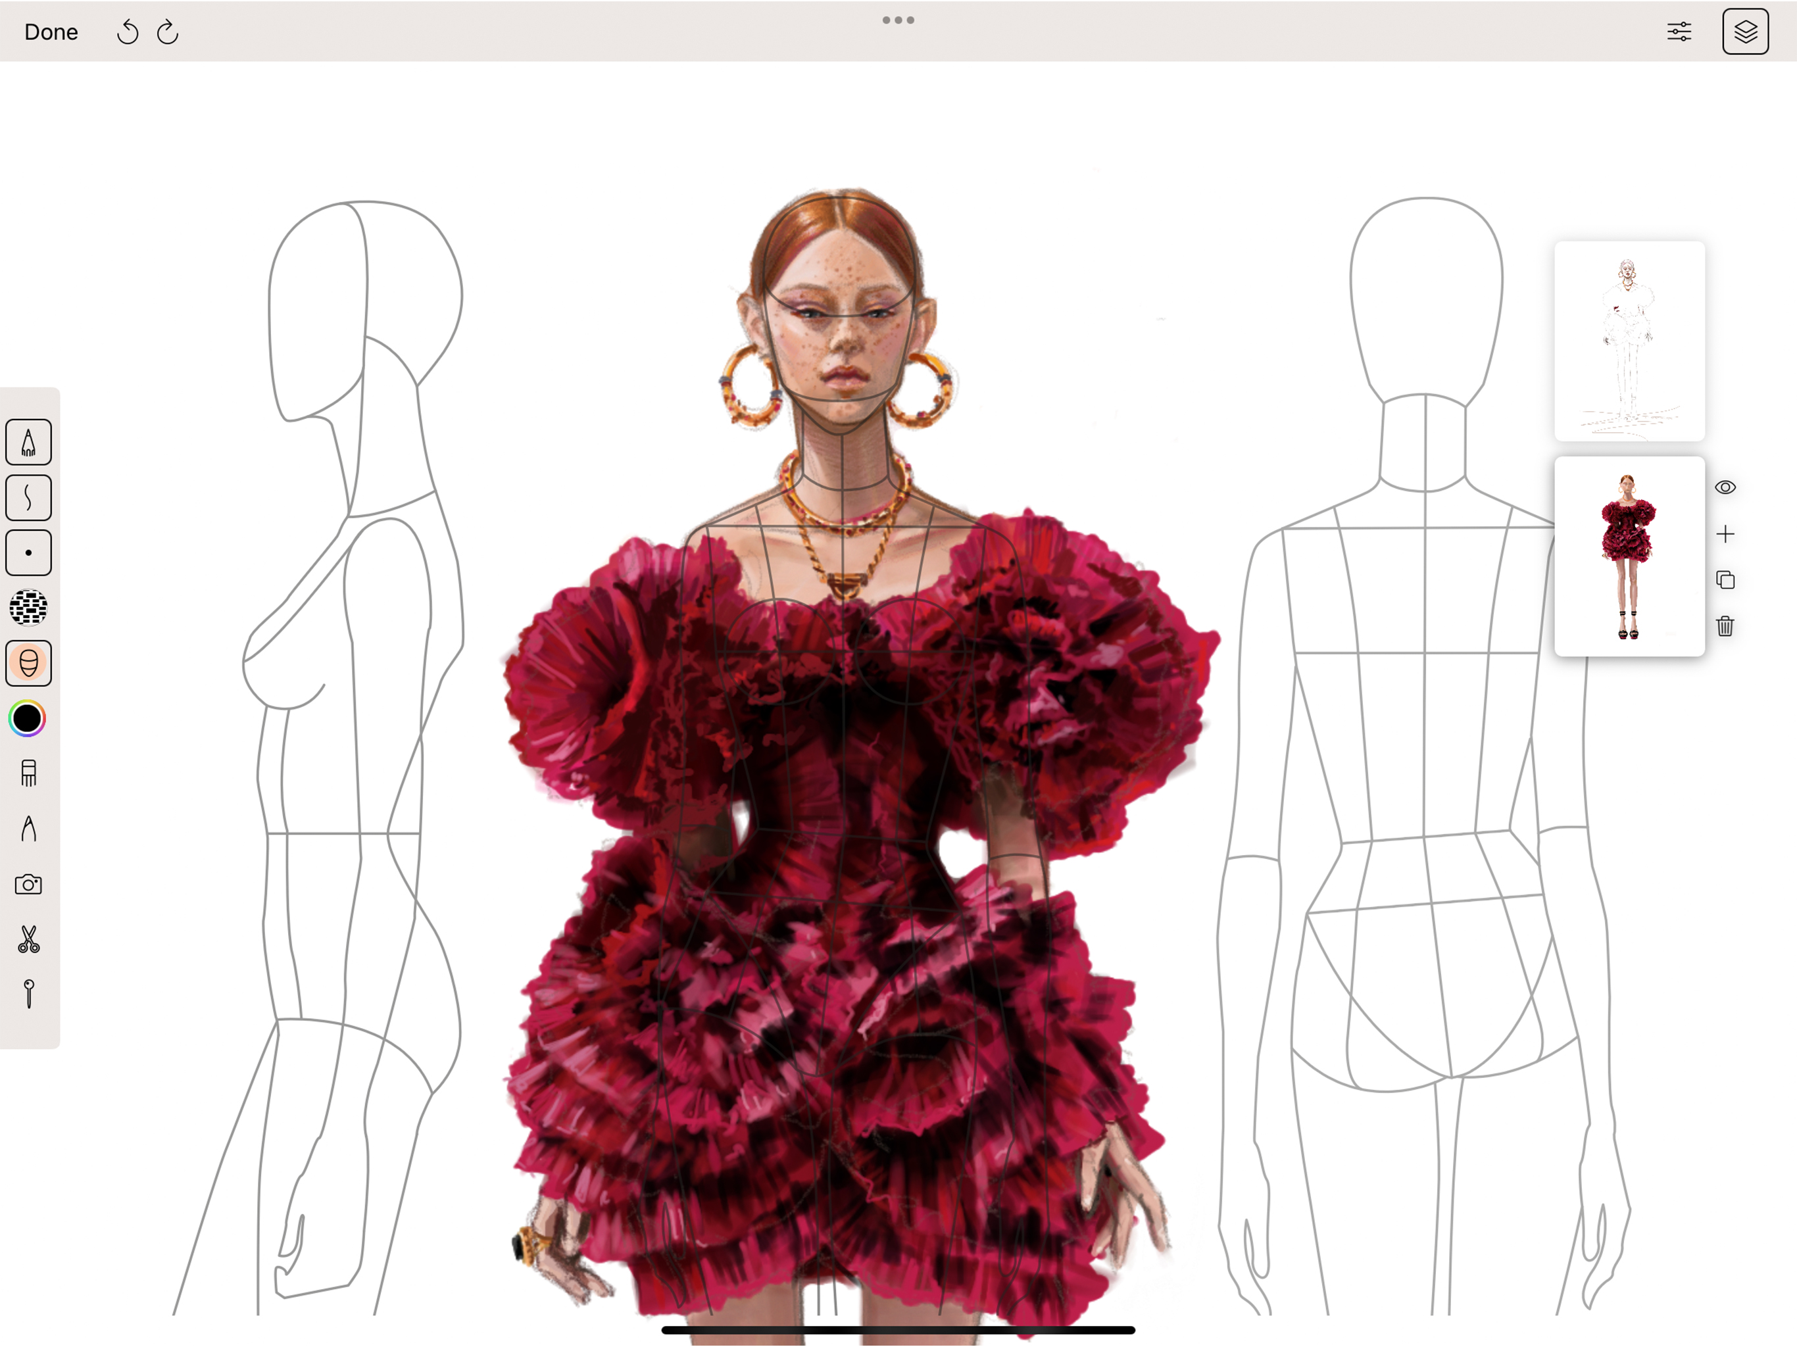This screenshot has height=1347, width=1797.
Task: Add a new layer
Action: 1725,534
